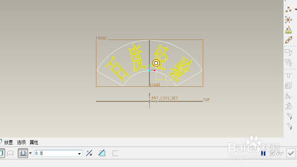Viewport: 297px width, 167px height.
Task: Click the circled square depth drag handle
Action: (x=156, y=63)
